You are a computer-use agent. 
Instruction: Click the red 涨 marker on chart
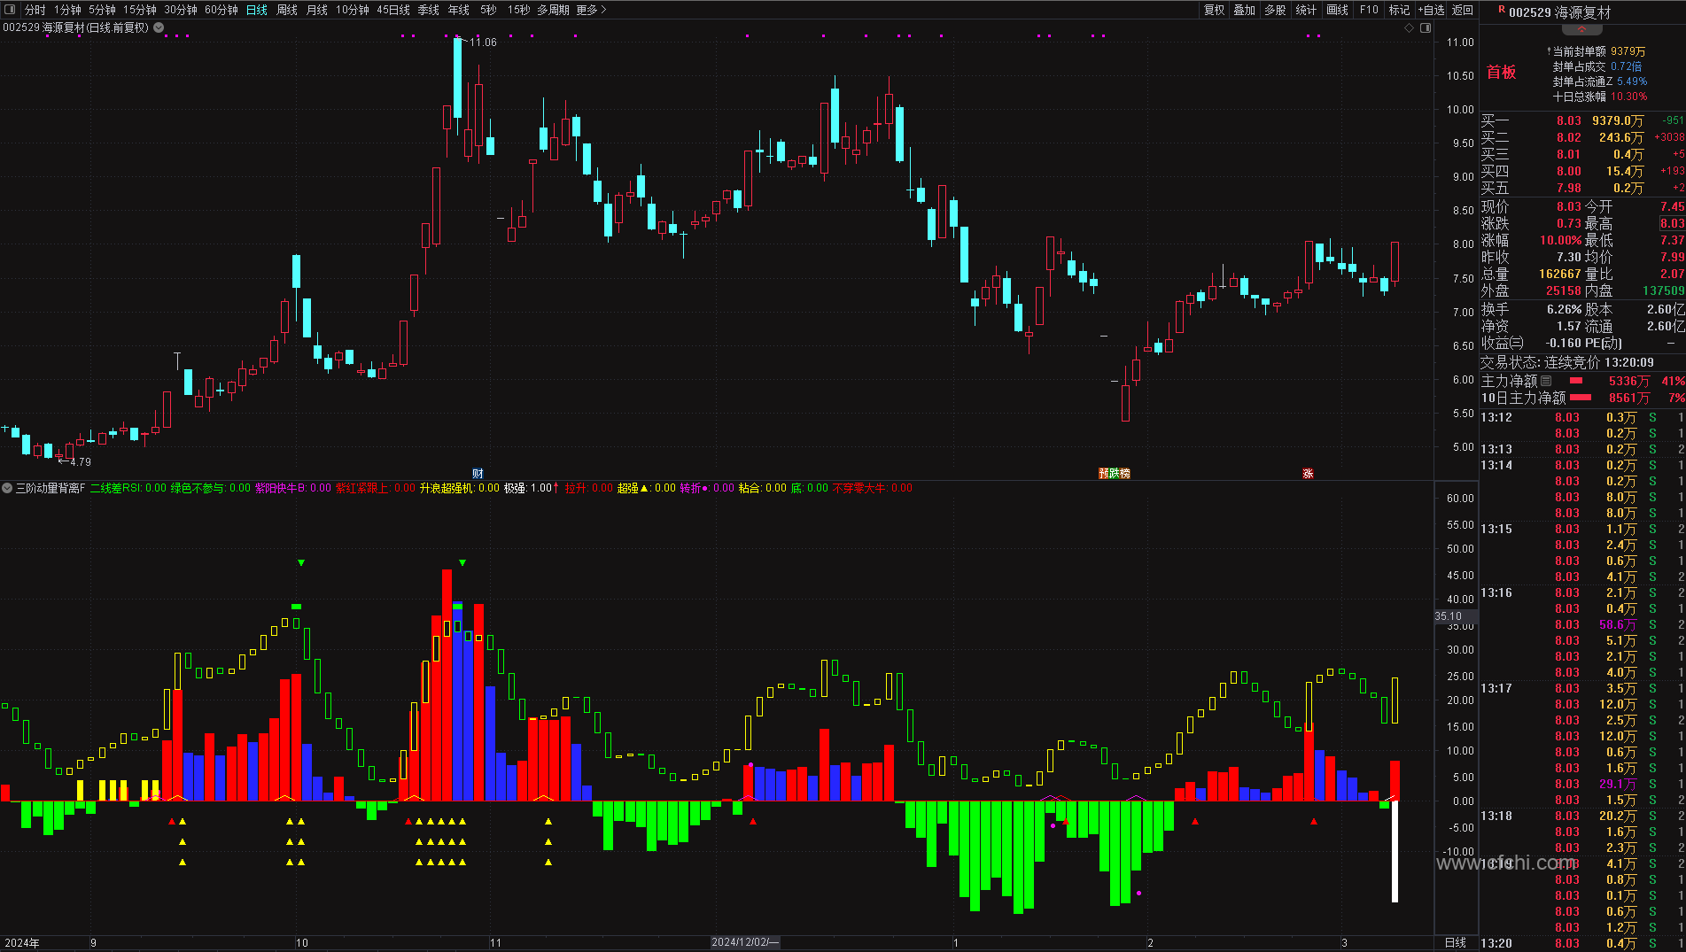[x=1308, y=474]
